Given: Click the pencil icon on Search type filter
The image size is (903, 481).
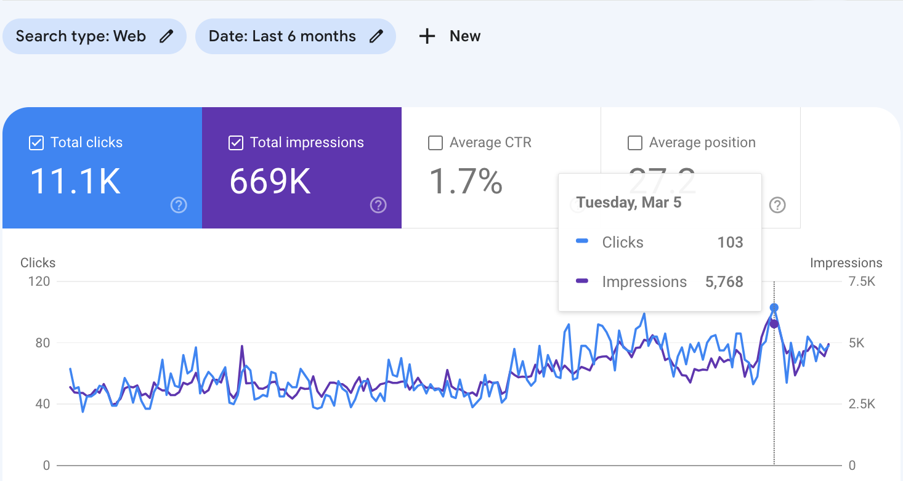Looking at the screenshot, I should pyautogui.click(x=166, y=36).
